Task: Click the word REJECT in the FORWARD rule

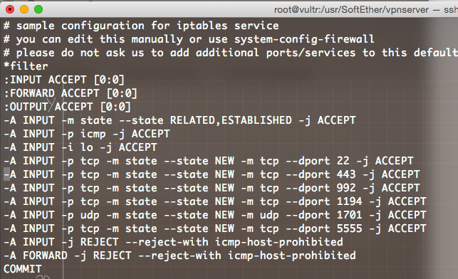Action: (x=112, y=256)
